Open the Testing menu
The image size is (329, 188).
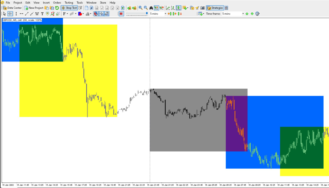pyautogui.click(x=69, y=2)
